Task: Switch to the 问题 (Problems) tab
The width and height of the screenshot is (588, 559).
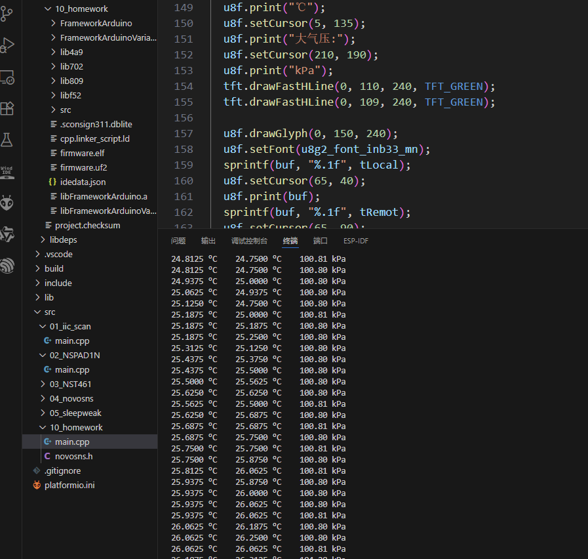Action: pos(178,241)
